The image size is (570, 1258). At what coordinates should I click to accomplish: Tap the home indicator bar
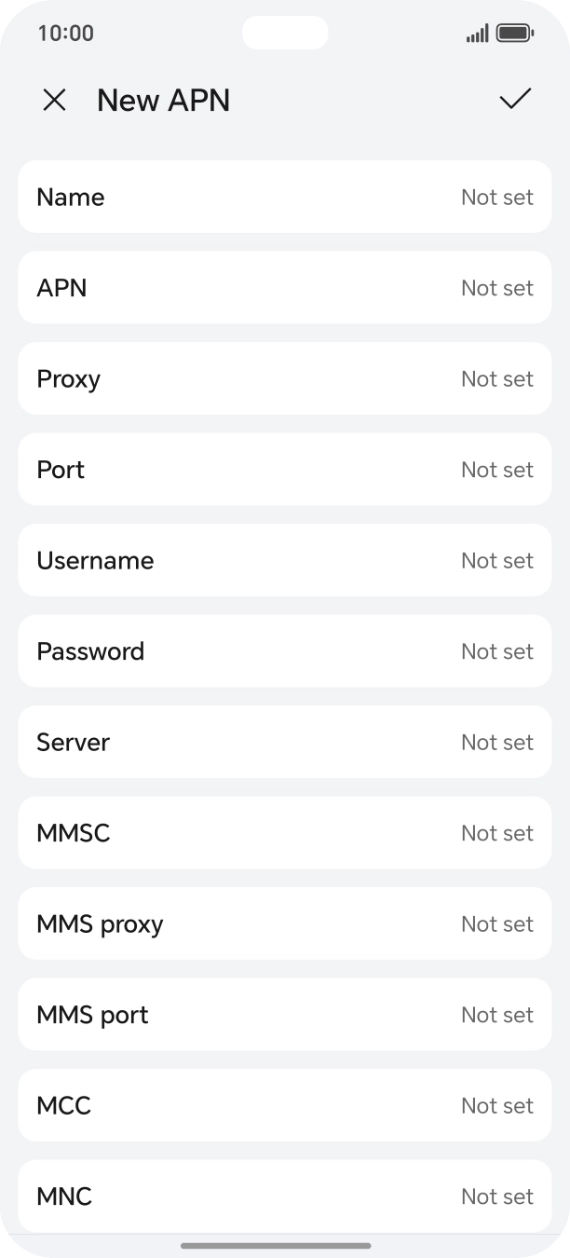[x=276, y=1245]
